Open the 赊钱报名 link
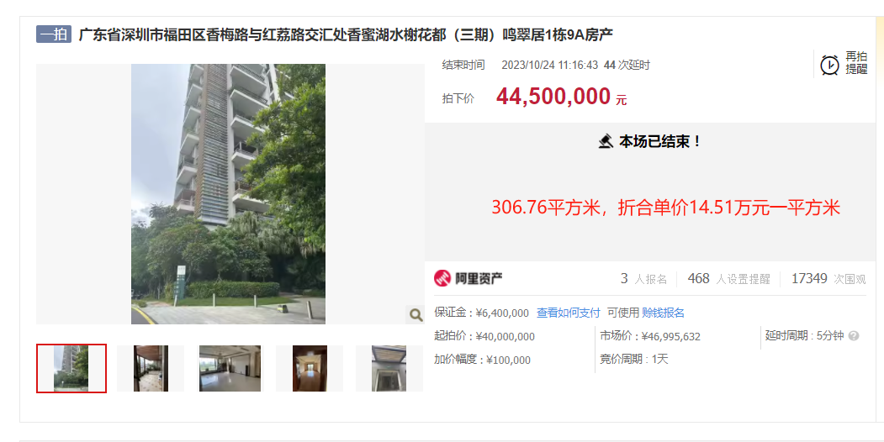This screenshot has height=442, width=884. [663, 313]
